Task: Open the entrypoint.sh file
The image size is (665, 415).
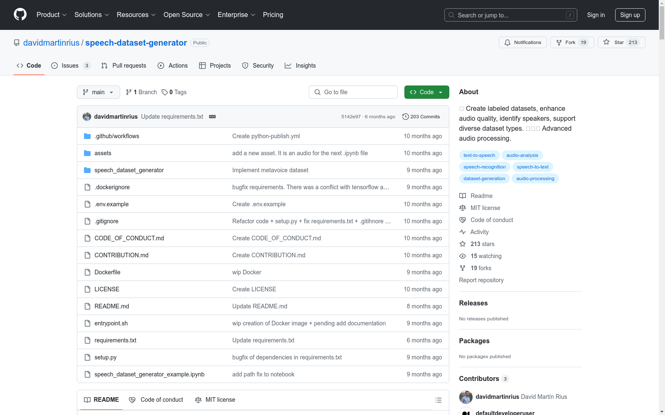Action: (111, 323)
